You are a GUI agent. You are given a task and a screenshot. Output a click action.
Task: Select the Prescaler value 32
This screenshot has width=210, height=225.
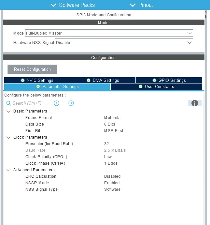[106, 144]
